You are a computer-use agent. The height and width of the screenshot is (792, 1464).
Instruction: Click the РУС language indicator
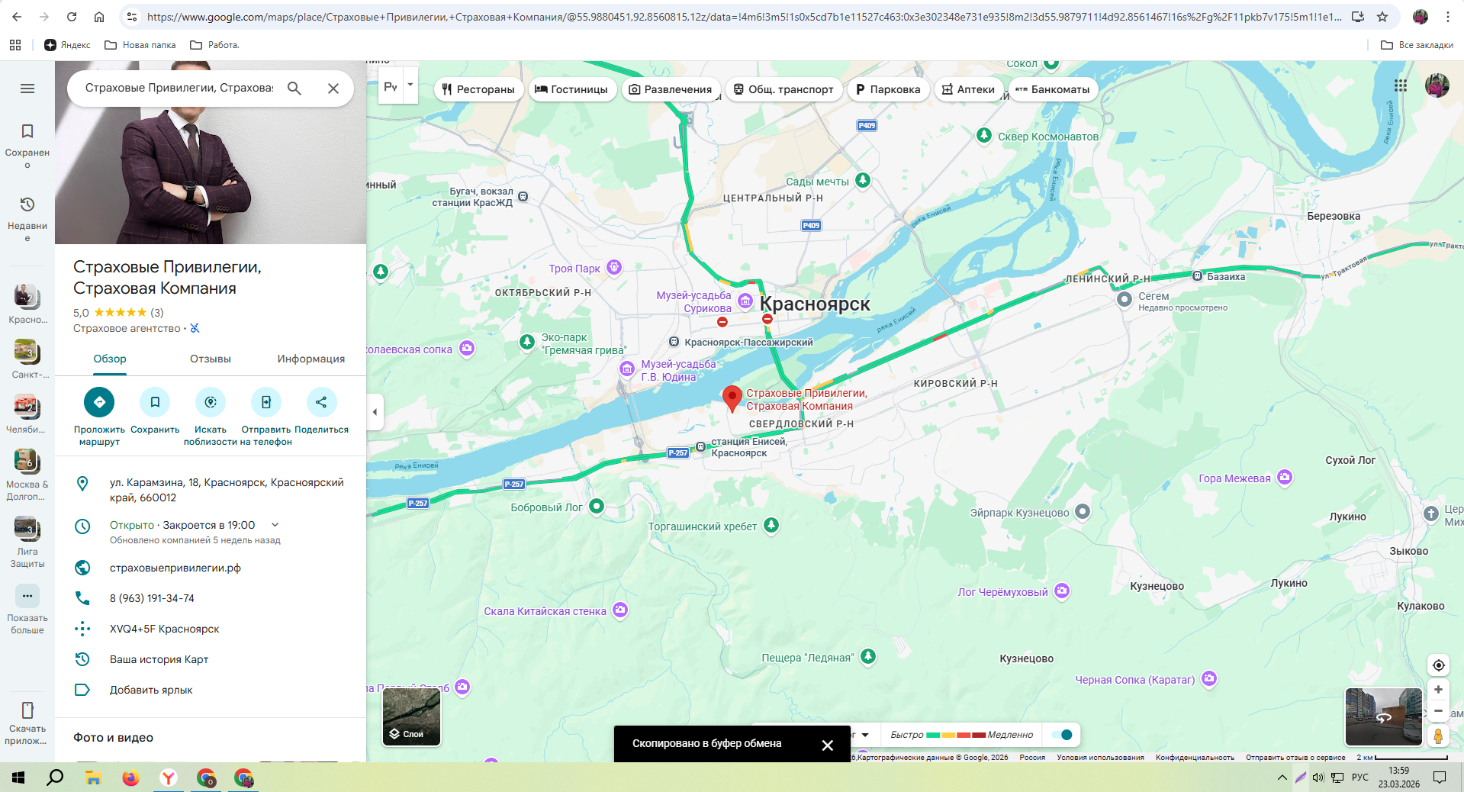1360,778
